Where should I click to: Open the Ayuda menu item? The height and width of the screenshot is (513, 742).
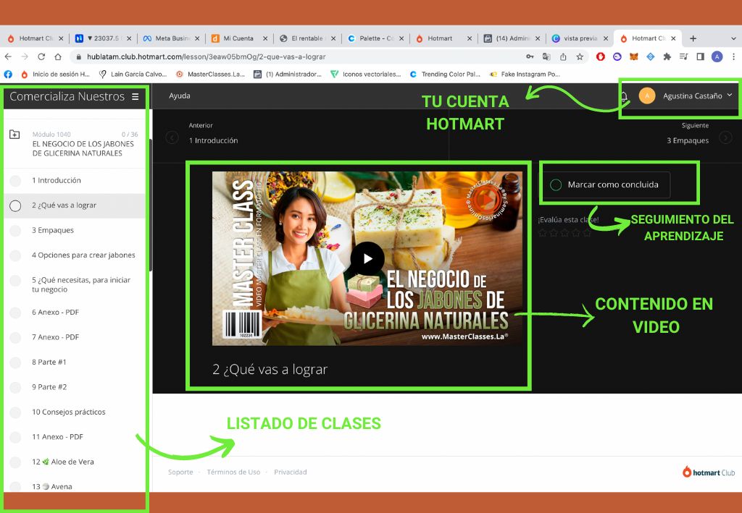point(180,96)
